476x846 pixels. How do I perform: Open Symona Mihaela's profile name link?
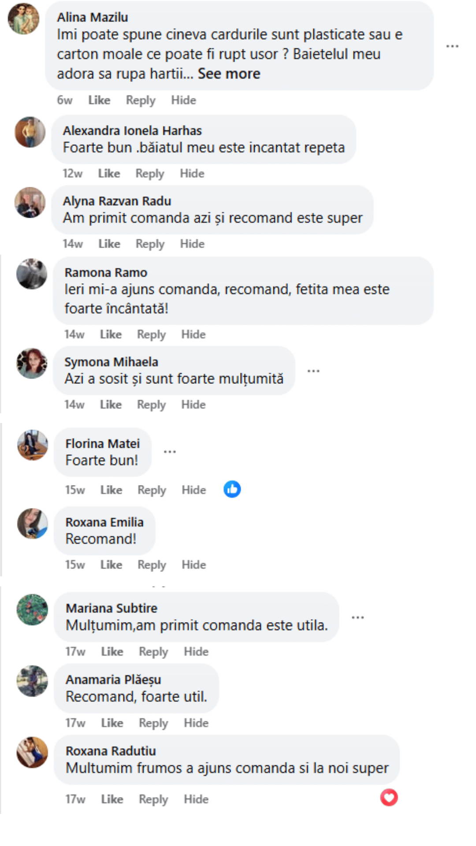tap(111, 362)
